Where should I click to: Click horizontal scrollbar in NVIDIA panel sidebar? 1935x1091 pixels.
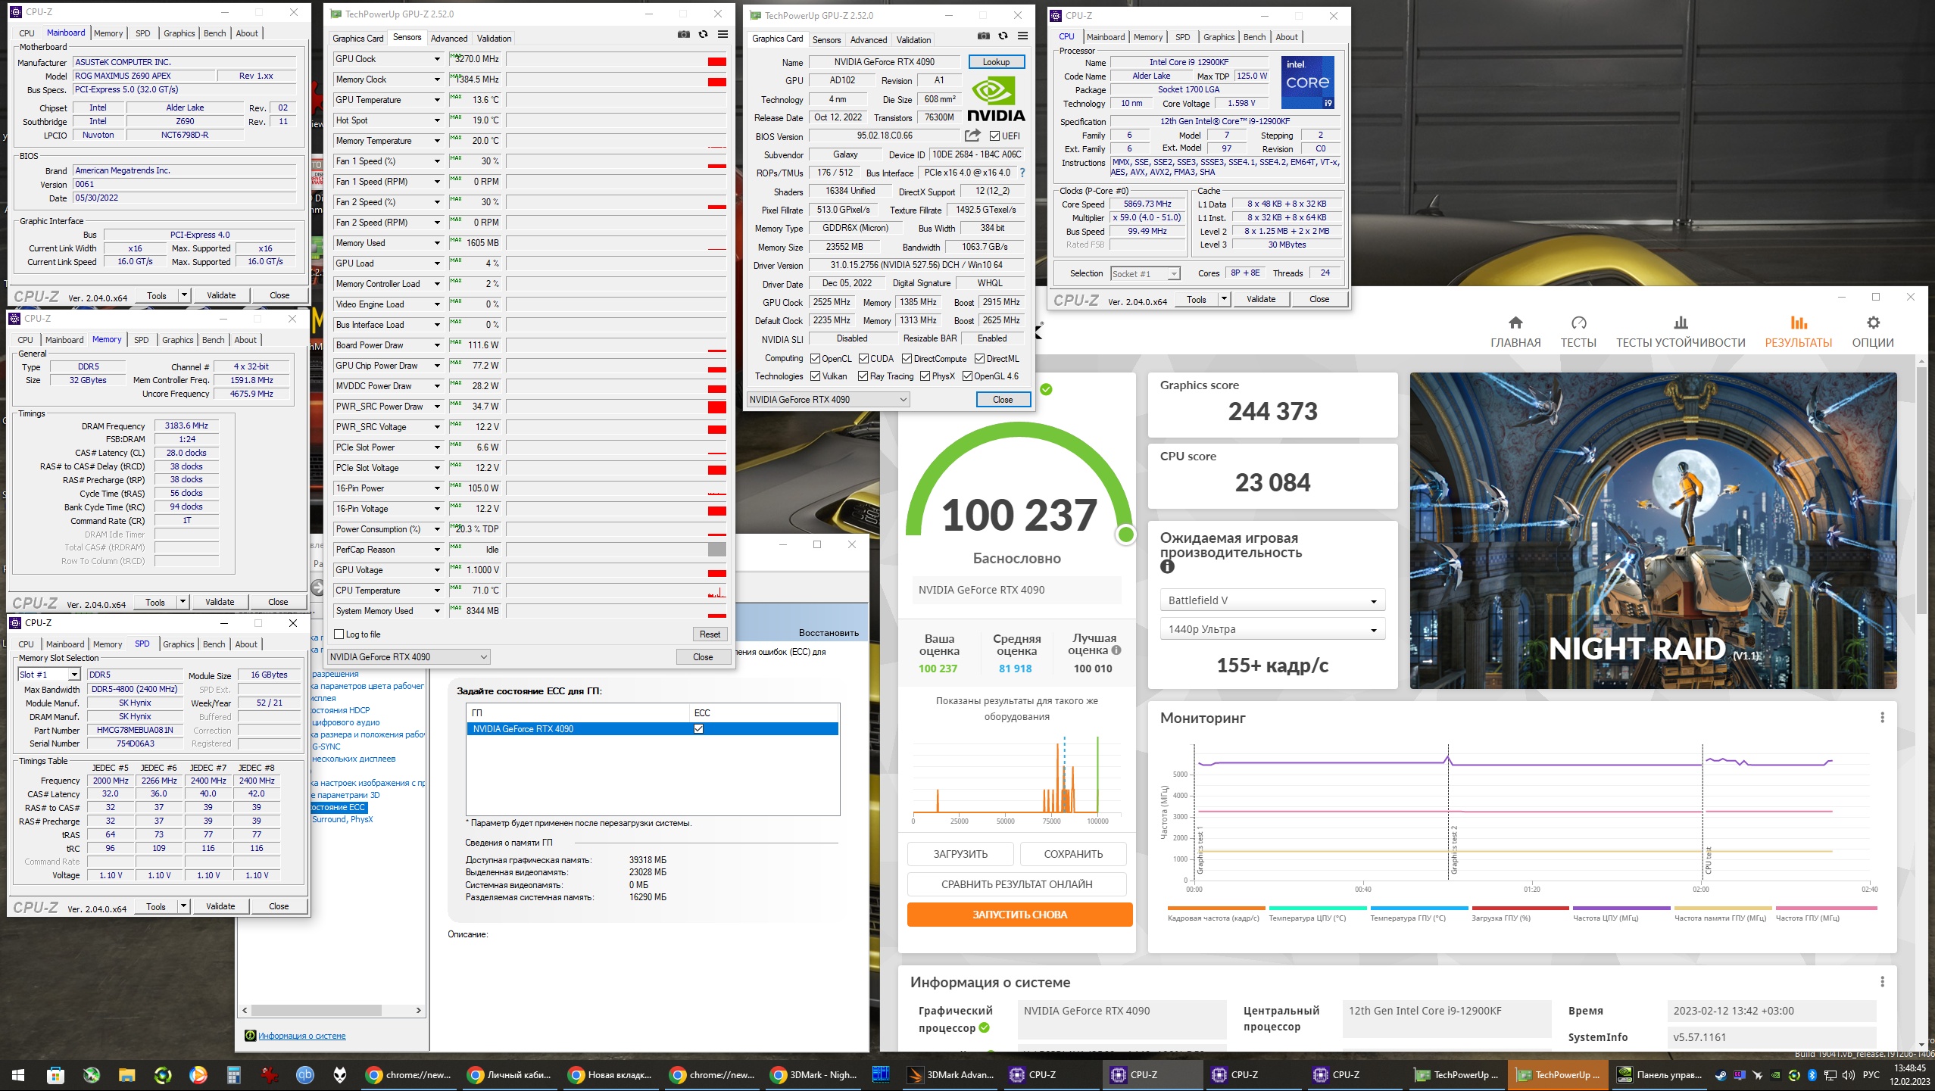tap(316, 1011)
